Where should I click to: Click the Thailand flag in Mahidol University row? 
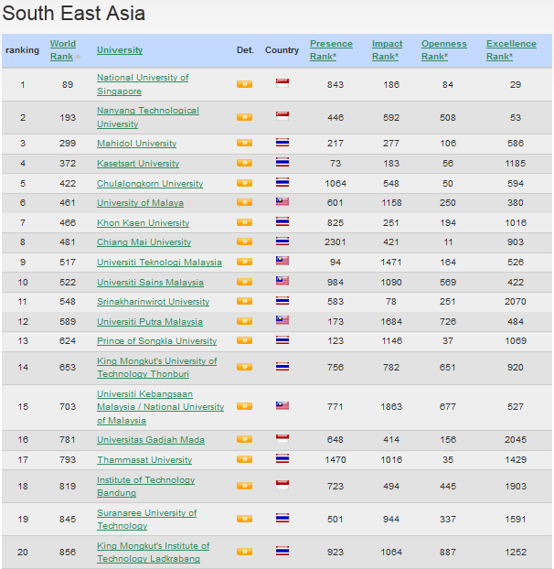282,143
